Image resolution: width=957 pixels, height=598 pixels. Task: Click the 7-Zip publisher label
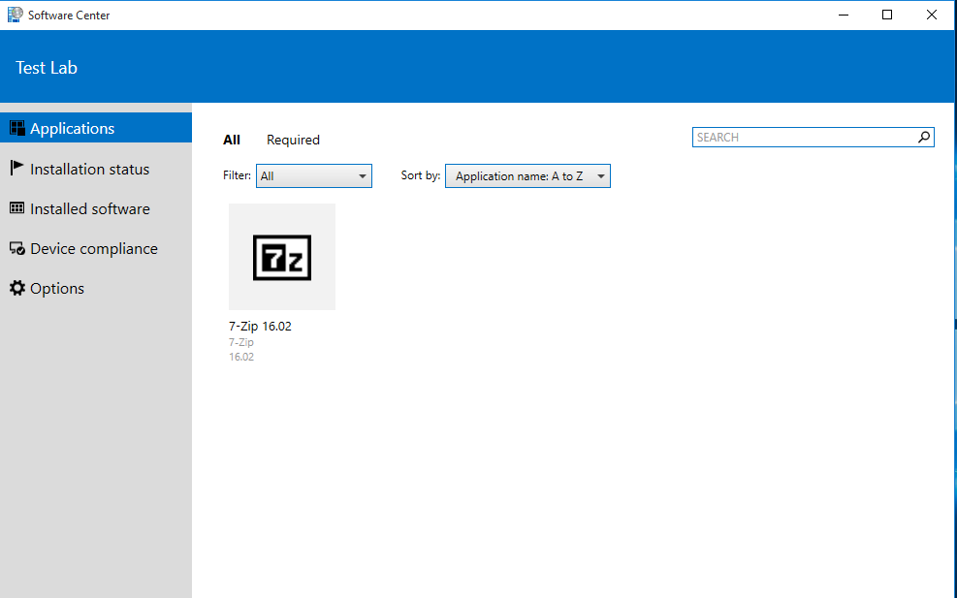tap(241, 342)
